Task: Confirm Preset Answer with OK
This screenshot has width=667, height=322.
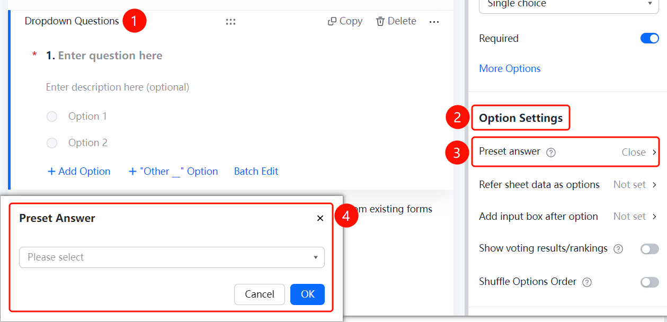Action: click(307, 294)
